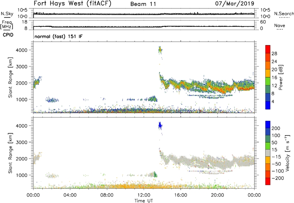Select the Freq. [MHz] axis label
The width and height of the screenshot is (294, 203).
pos(7,25)
